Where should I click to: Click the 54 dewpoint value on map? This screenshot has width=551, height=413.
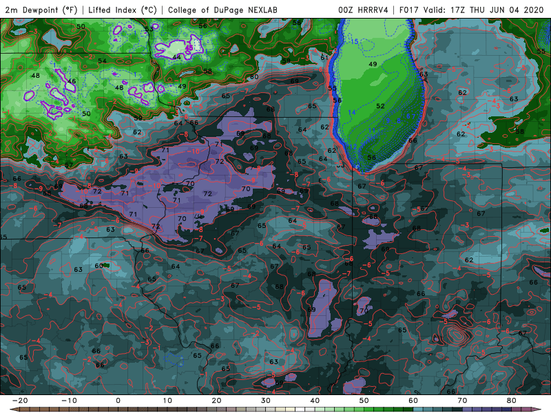(x=102, y=61)
